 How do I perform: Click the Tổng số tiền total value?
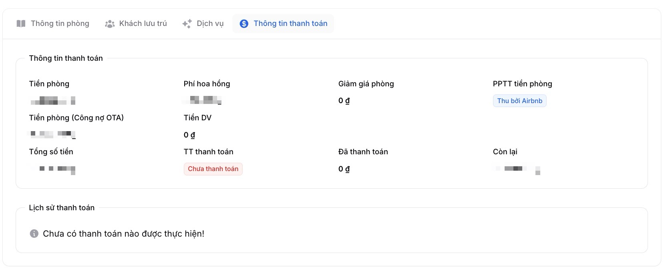pos(54,169)
